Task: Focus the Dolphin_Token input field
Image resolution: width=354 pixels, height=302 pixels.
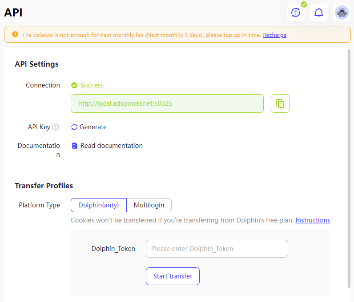Action: pos(217,249)
